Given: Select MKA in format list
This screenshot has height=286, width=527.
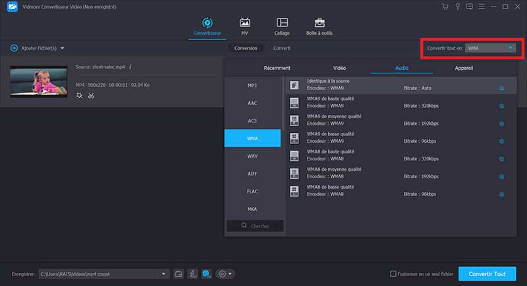Looking at the screenshot, I should [252, 209].
